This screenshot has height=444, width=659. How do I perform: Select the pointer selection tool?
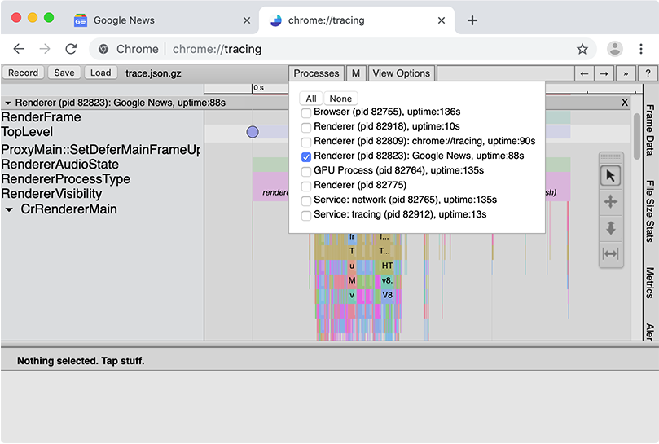coord(610,176)
